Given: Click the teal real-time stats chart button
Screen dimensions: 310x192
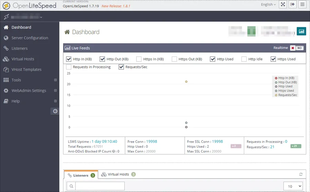Looking at the screenshot, I should tap(301, 31).
